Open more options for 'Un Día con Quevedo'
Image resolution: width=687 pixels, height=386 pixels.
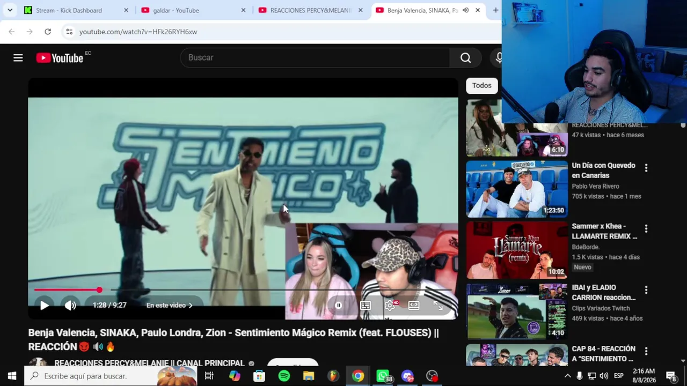coord(646,168)
